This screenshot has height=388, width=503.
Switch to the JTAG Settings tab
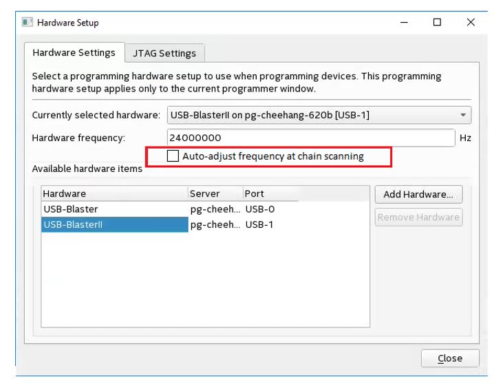tap(164, 53)
